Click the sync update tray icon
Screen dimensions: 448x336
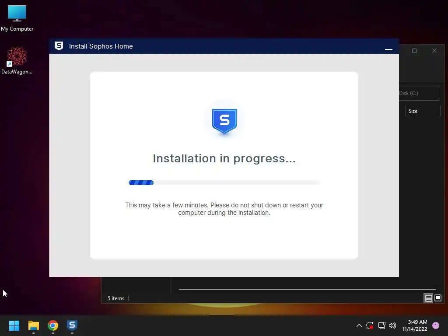click(x=370, y=325)
